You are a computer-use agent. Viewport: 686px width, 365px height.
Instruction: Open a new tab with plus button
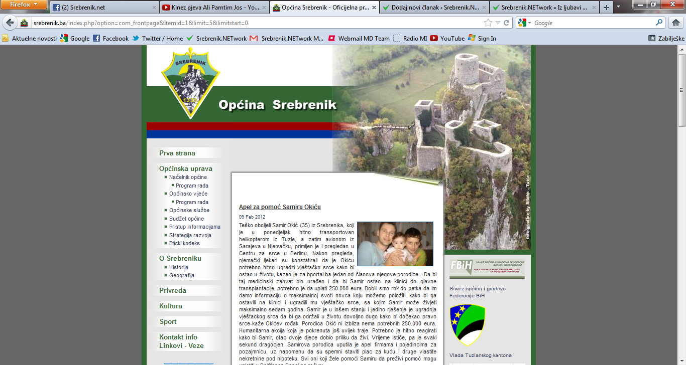coord(607,8)
